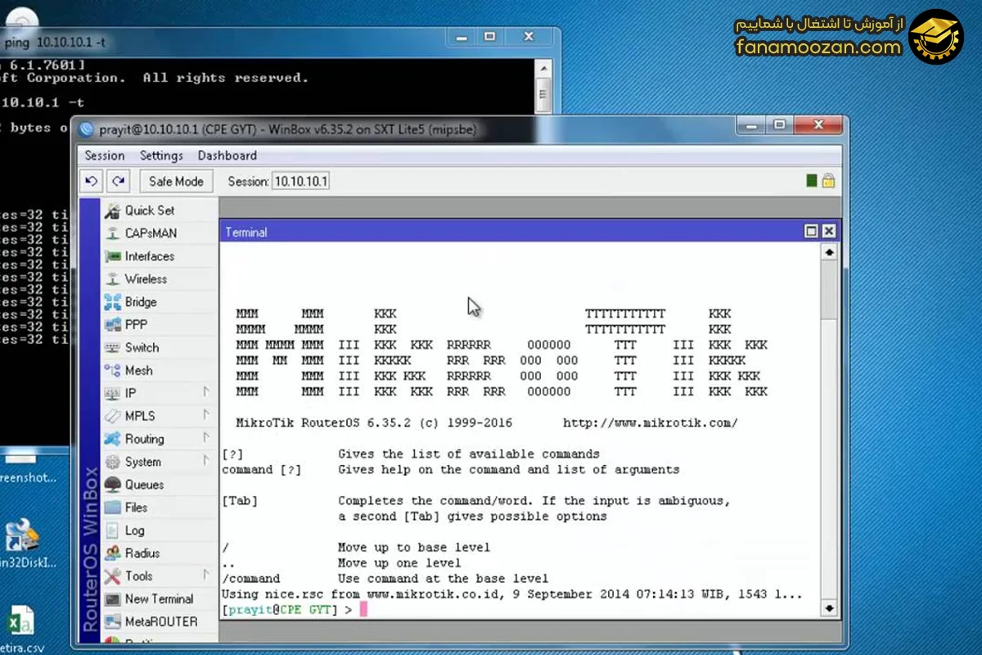Expand the MPLS submenu arrow
The image size is (982, 655).
207,416
